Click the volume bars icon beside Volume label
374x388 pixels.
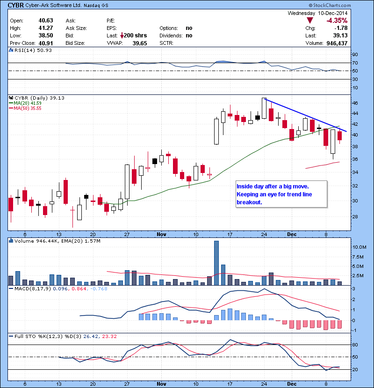[11, 241]
